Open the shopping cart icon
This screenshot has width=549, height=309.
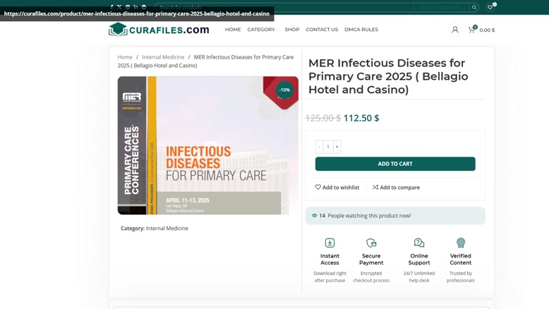pos(471,30)
